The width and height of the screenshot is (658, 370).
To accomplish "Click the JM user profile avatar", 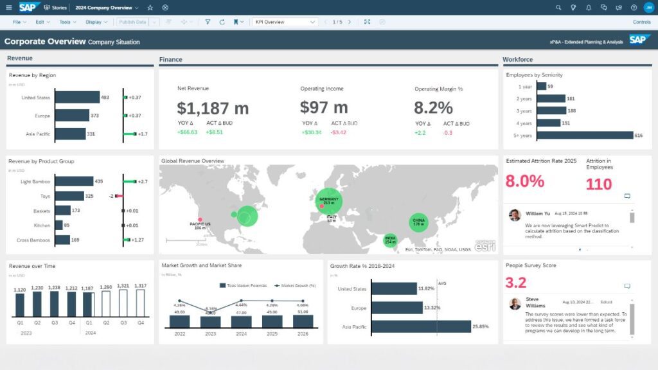I will point(648,8).
